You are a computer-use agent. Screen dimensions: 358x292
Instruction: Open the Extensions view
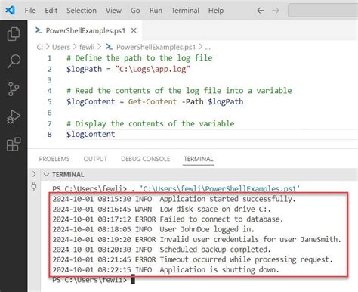coord(14,144)
